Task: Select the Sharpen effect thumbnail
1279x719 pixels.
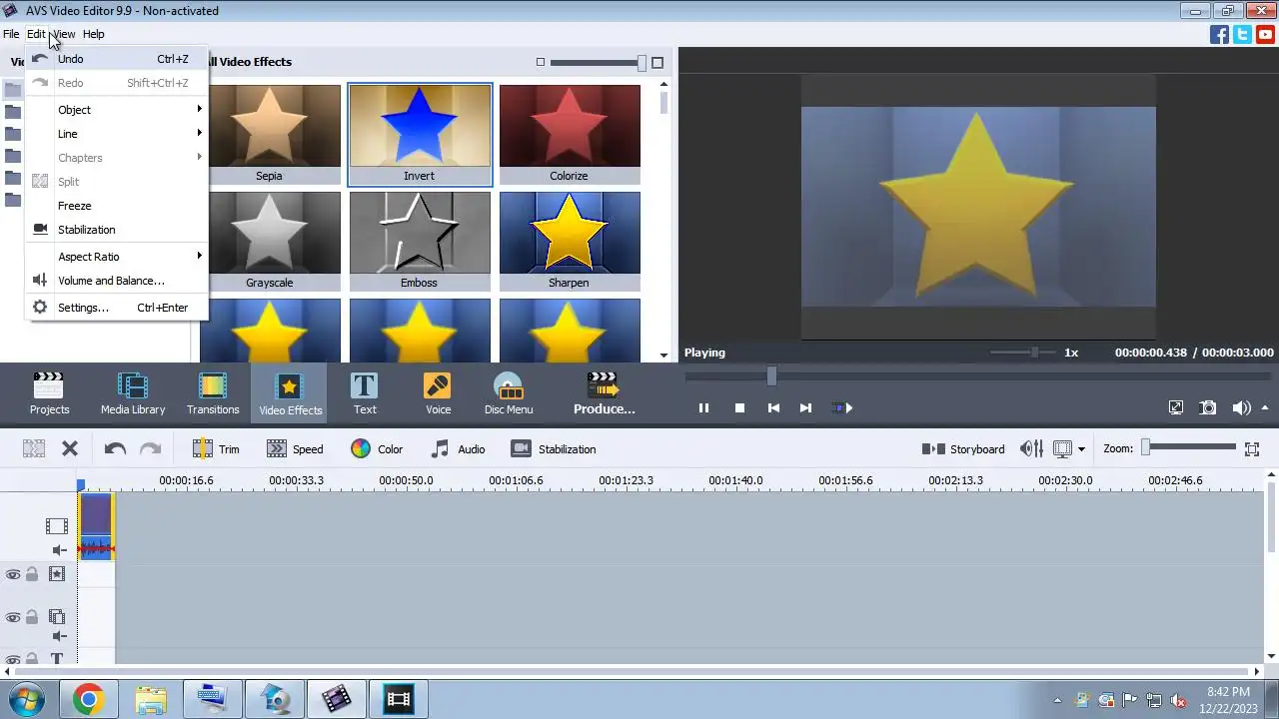Action: click(x=570, y=242)
